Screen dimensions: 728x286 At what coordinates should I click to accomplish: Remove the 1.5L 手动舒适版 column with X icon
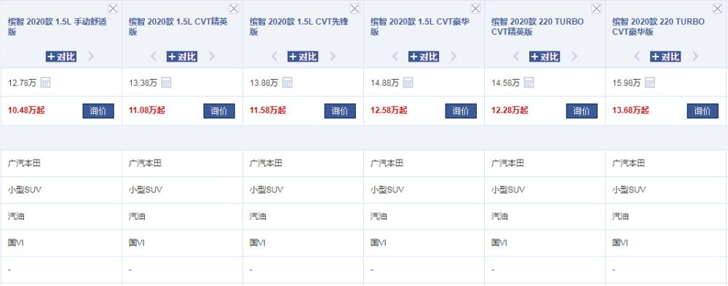pos(113,8)
